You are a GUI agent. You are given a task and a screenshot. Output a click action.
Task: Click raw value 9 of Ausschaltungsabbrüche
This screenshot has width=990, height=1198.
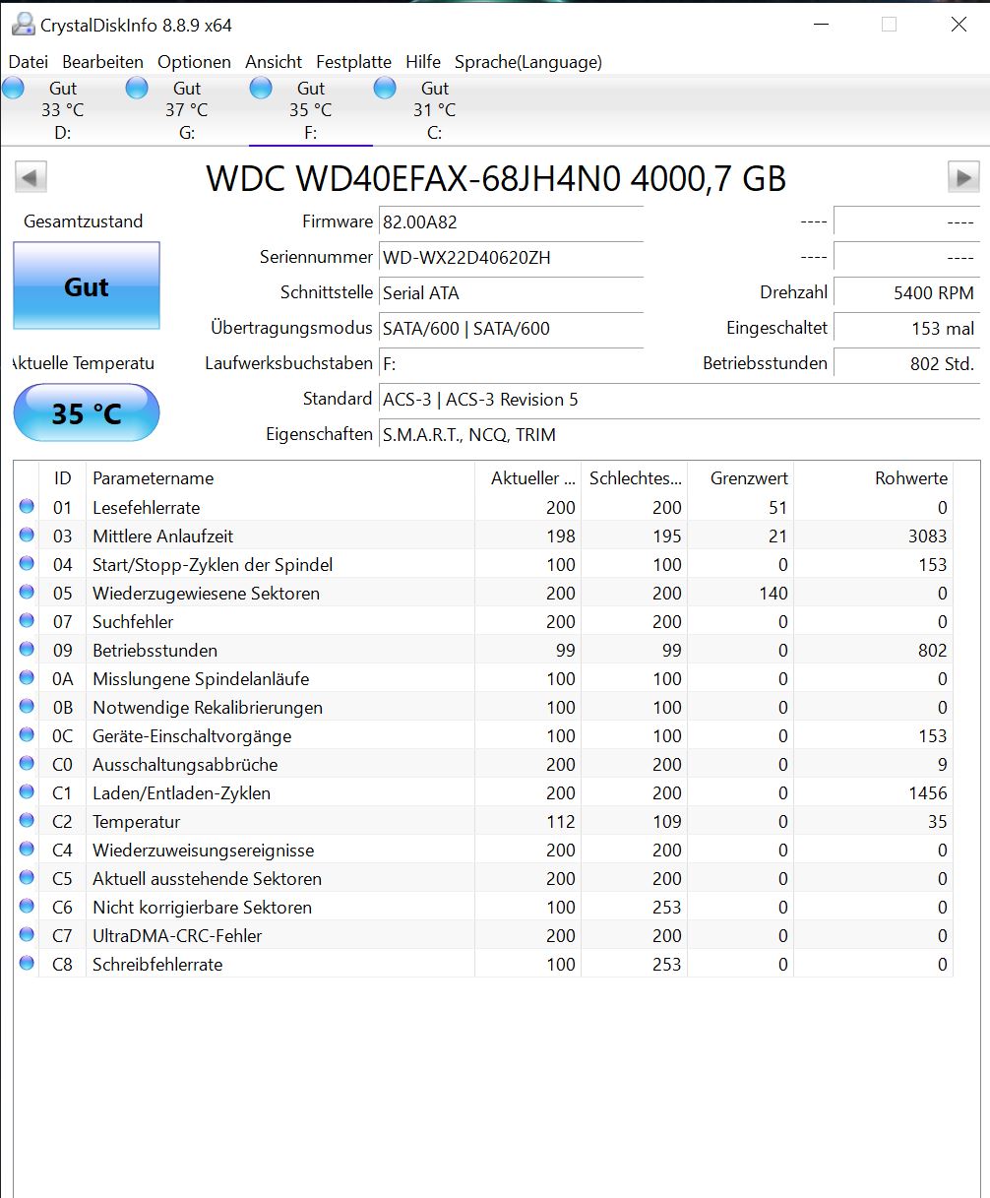pos(943,765)
